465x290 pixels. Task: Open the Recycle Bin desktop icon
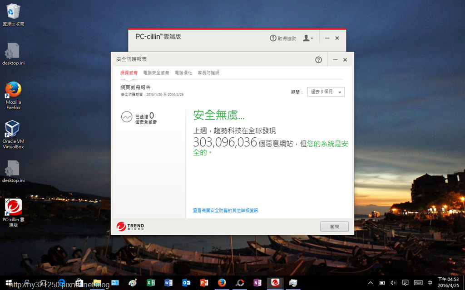pyautogui.click(x=13, y=15)
